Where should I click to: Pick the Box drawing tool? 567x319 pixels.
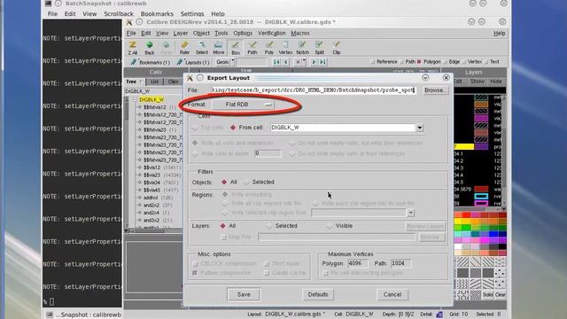pyautogui.click(x=236, y=48)
